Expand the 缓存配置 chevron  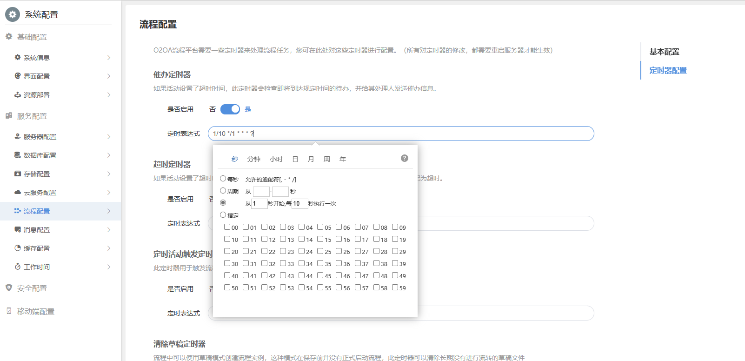pos(109,248)
